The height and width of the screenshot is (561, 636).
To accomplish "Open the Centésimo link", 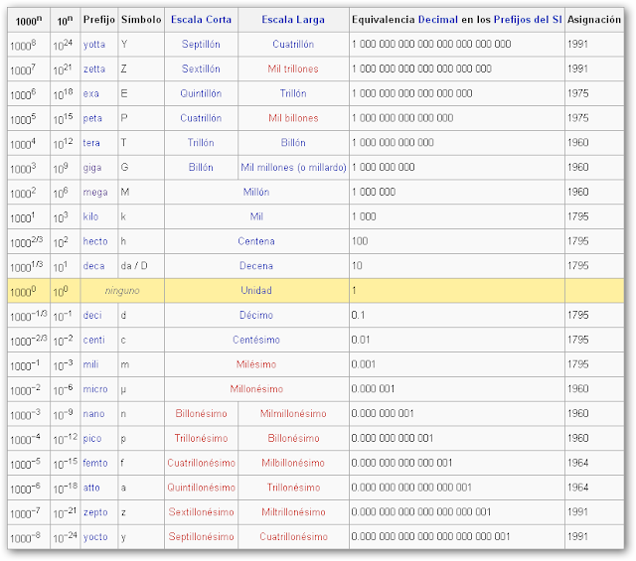I will pyautogui.click(x=256, y=341).
